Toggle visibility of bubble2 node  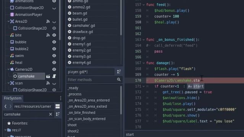tap(54, 49)
